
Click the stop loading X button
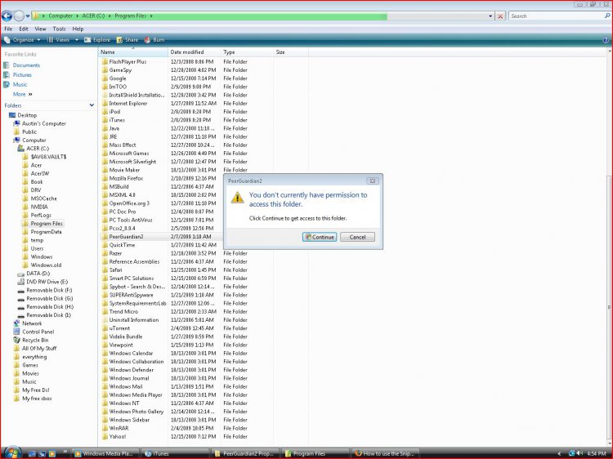tap(500, 16)
